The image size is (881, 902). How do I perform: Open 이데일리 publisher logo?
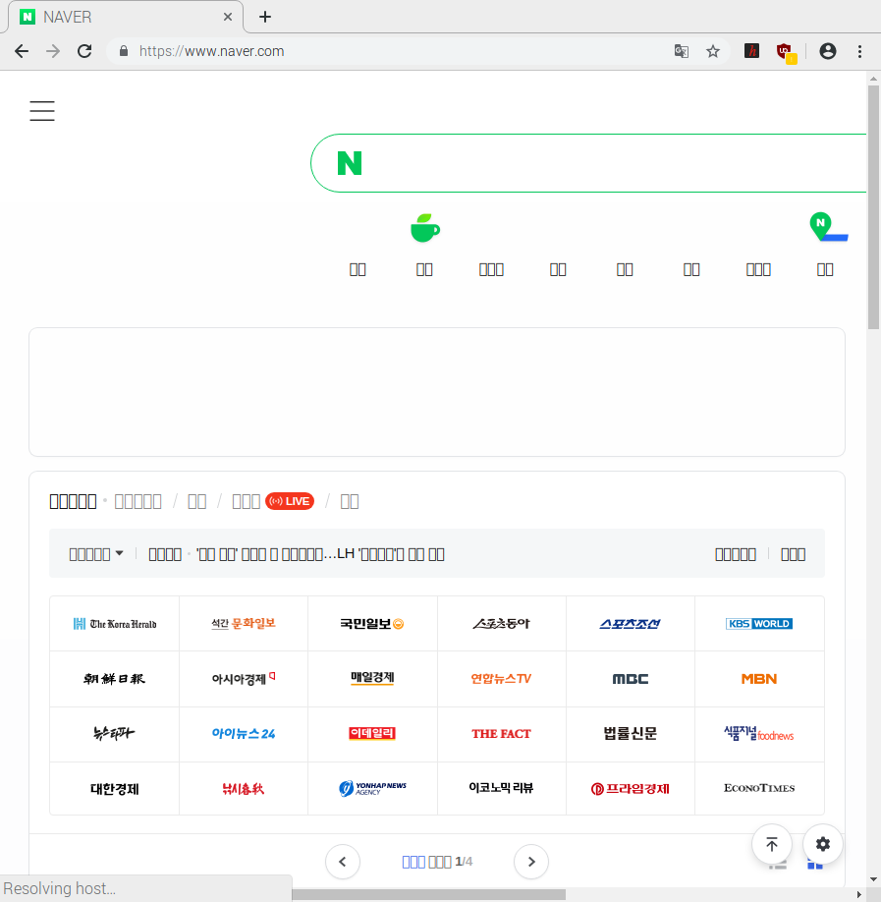pos(372,733)
